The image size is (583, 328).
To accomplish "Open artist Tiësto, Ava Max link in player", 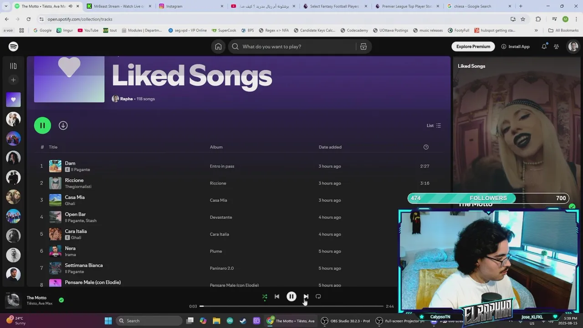I will coord(40,303).
